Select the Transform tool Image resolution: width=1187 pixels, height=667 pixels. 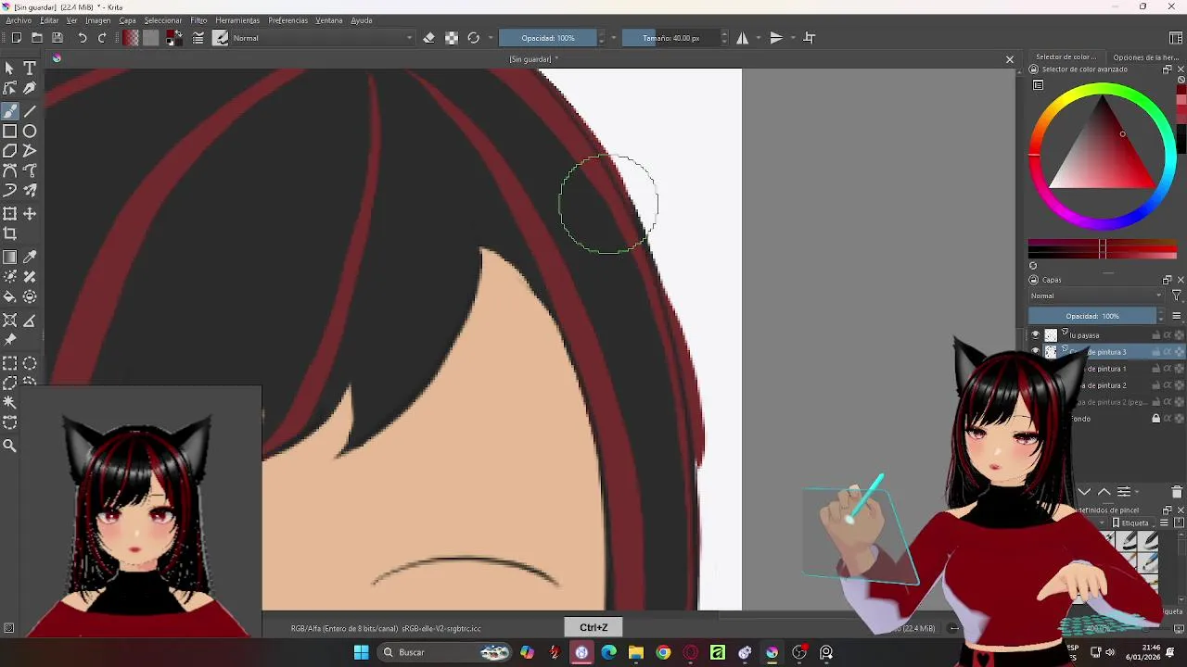coord(9,214)
